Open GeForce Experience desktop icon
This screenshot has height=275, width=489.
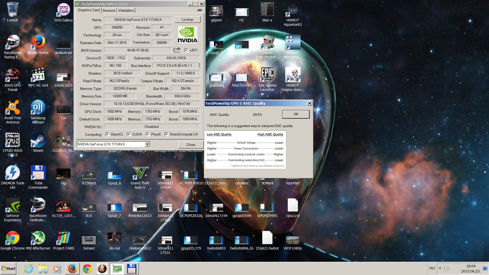click(12, 210)
